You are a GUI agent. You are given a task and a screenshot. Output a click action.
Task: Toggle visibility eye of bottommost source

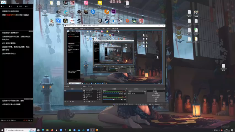[98, 99]
